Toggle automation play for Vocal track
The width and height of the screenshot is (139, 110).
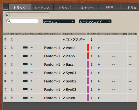point(99,48)
